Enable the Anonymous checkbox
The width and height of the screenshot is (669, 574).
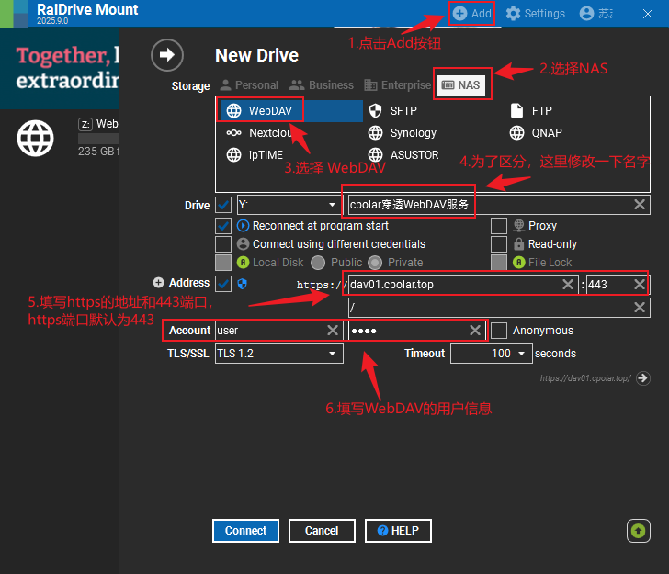coord(499,331)
